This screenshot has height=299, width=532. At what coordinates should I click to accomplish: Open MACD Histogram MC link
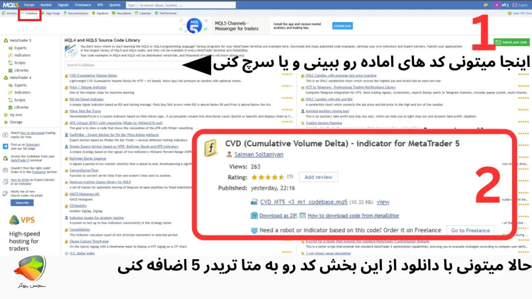(85, 194)
